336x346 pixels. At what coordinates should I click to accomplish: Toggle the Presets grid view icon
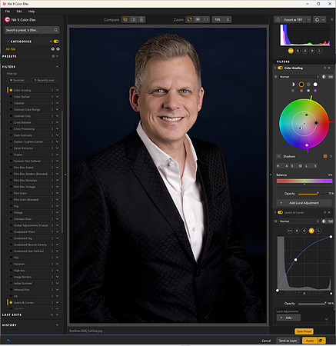53,56
